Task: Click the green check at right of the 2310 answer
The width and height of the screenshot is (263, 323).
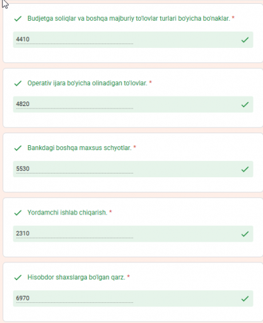Action: [x=245, y=233]
